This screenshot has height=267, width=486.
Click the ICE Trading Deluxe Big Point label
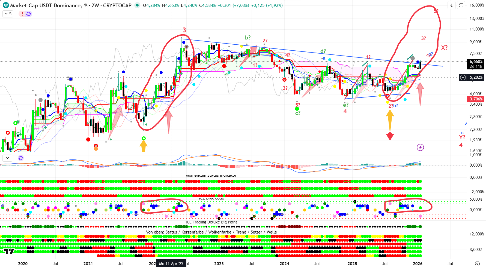coord(211,222)
